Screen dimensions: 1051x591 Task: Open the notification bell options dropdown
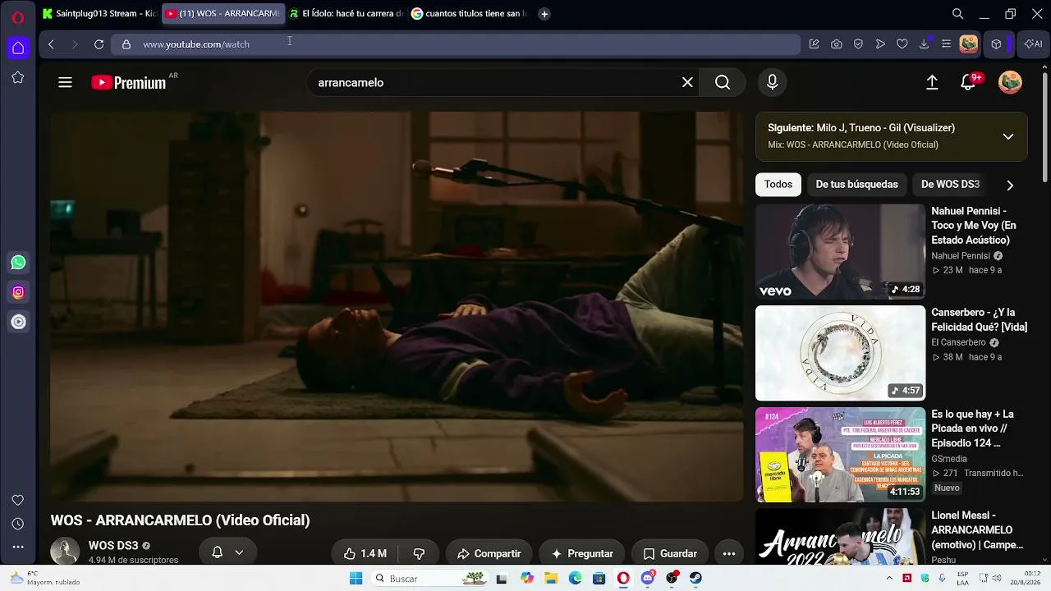pos(228,552)
